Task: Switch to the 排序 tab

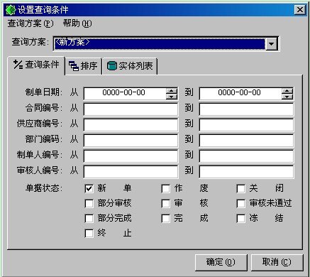Action: pyautogui.click(x=83, y=66)
